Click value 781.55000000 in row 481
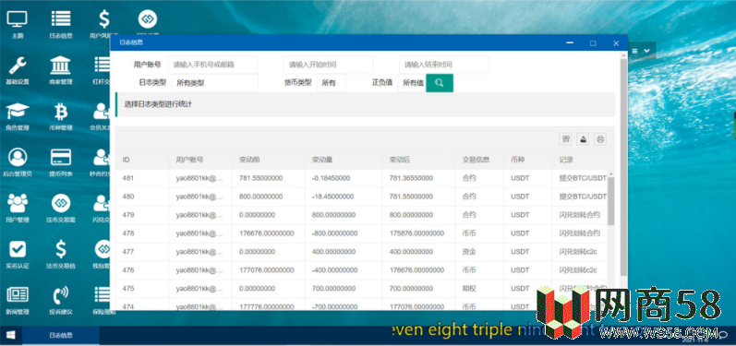The height and width of the screenshot is (346, 736). tap(260, 178)
